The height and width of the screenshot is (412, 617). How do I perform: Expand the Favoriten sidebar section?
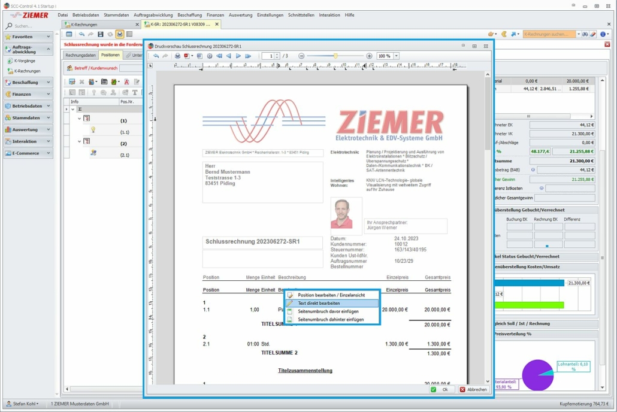28,37
